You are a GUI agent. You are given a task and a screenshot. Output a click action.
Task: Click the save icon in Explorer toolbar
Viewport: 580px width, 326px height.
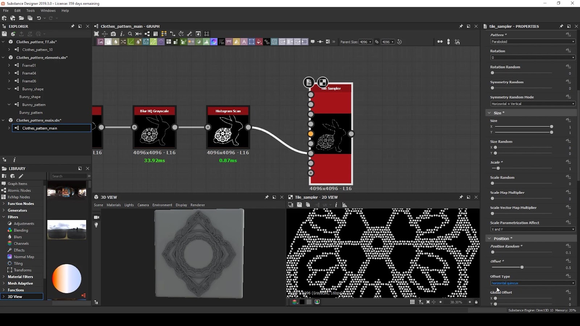[4, 34]
